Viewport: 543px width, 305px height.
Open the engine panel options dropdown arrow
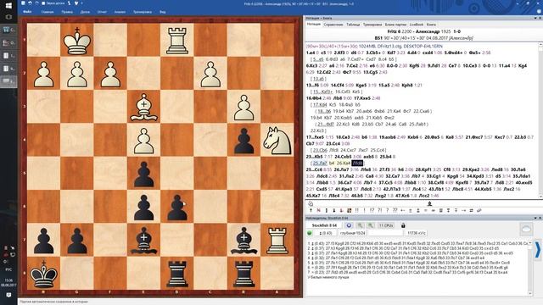tap(535, 218)
